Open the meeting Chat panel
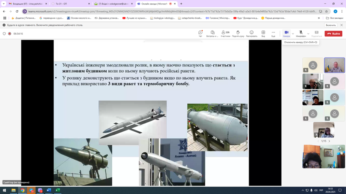 tap(200, 34)
